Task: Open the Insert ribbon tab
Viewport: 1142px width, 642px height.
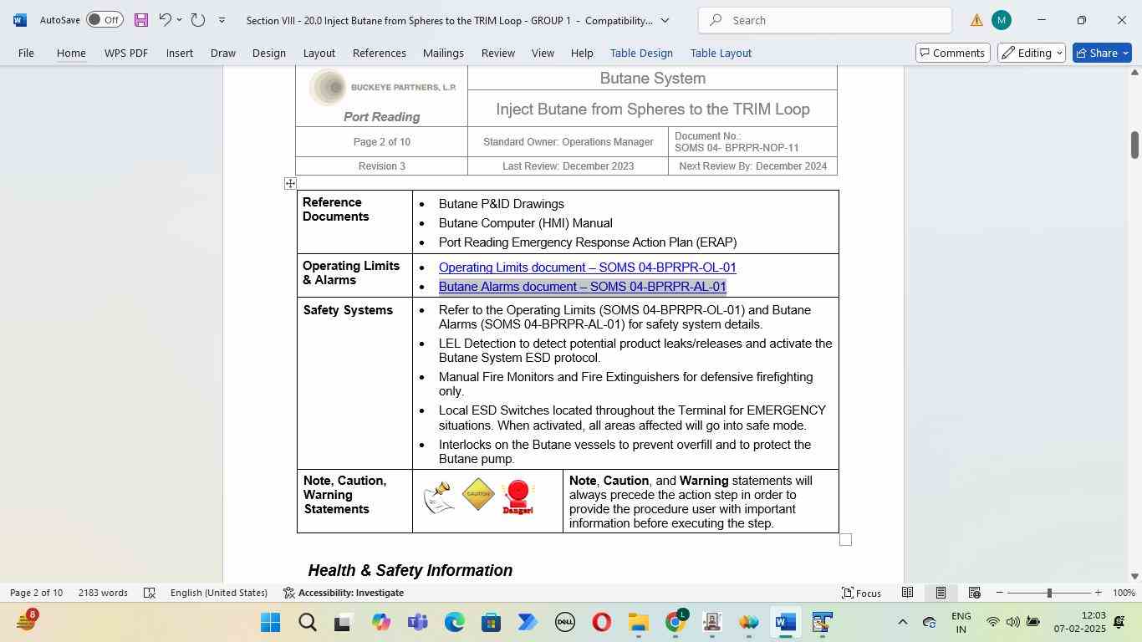Action: pyautogui.click(x=180, y=53)
